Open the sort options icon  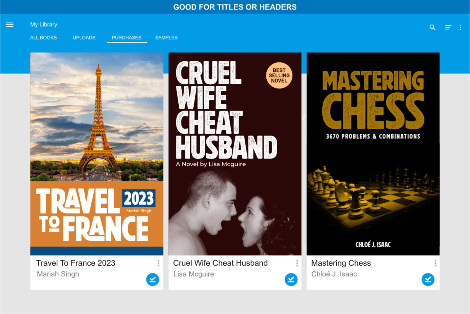[448, 27]
